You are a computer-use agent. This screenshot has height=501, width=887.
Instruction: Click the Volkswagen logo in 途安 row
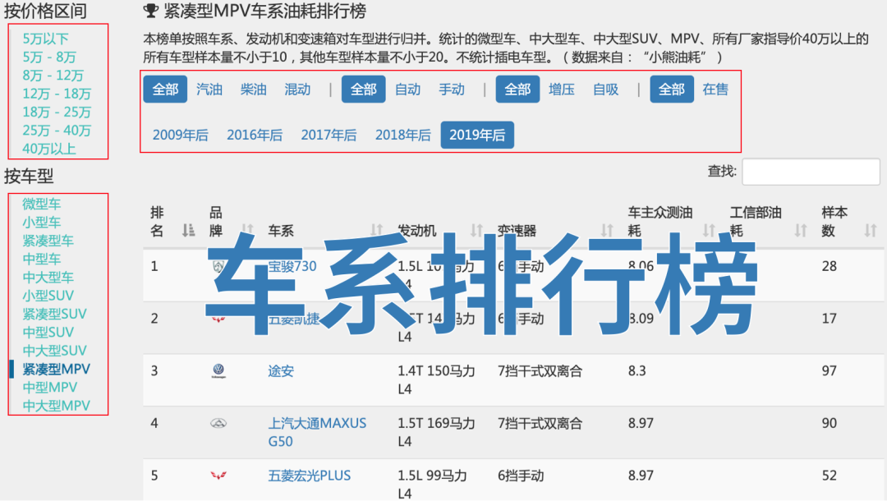point(218,371)
